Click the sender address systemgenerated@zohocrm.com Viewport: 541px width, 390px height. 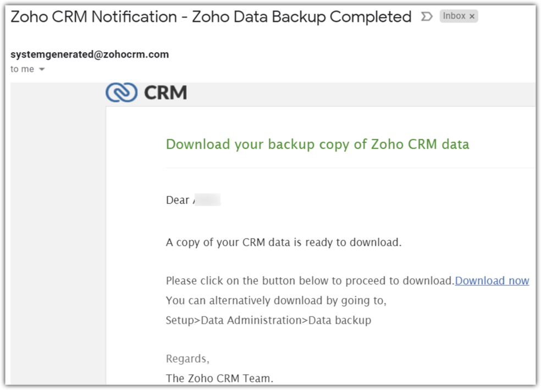pos(90,54)
